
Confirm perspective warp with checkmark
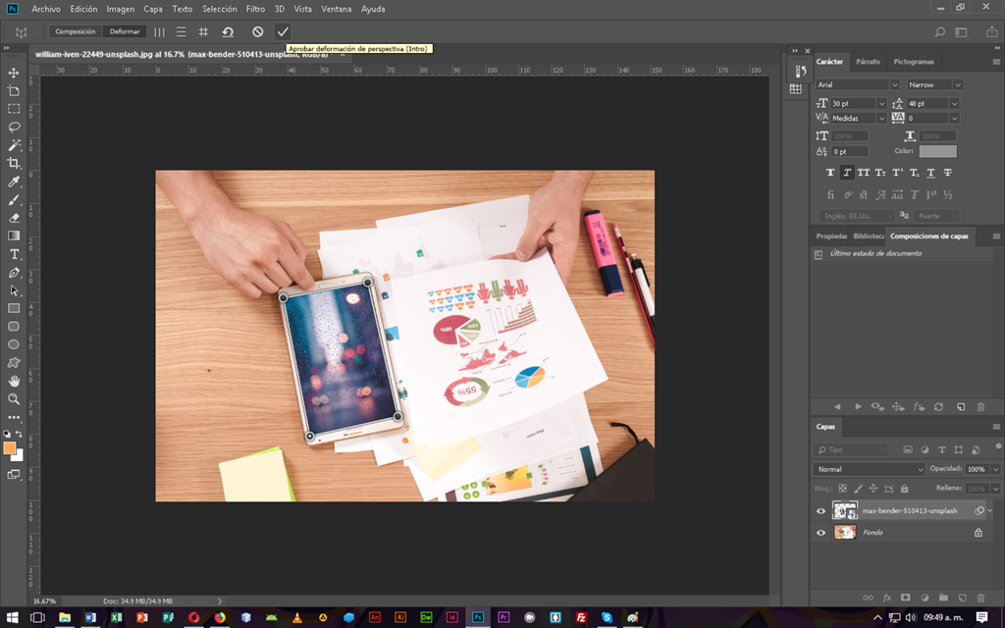point(283,31)
